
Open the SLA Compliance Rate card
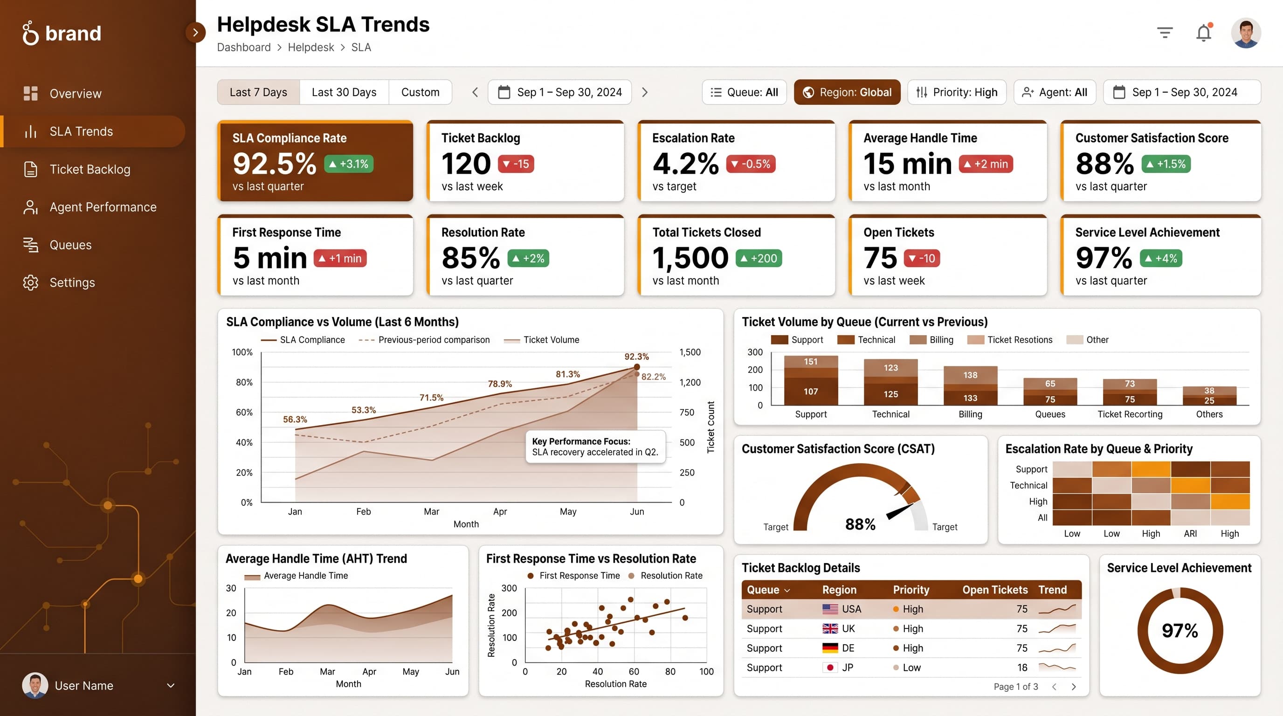point(315,161)
